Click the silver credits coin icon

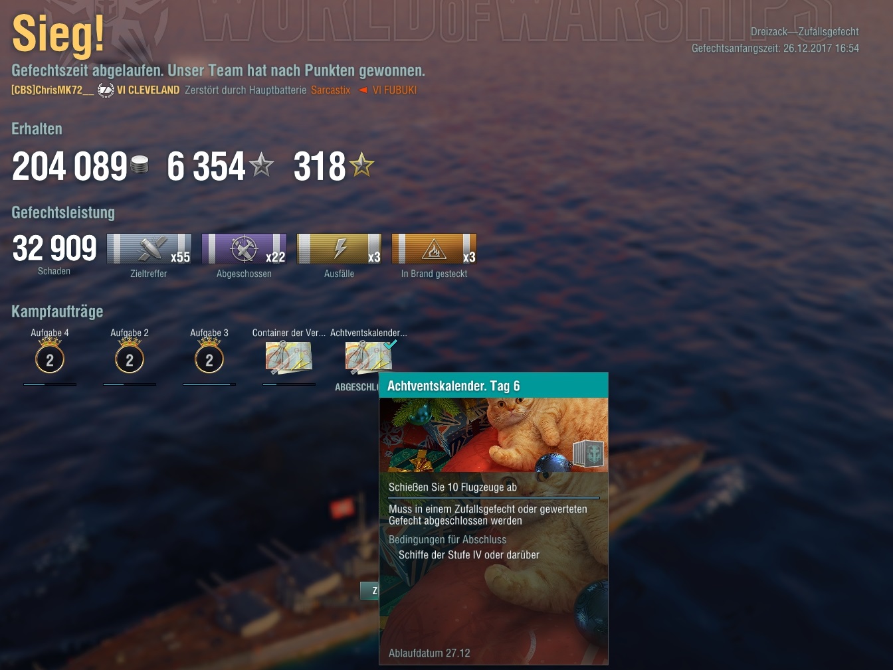click(x=140, y=164)
